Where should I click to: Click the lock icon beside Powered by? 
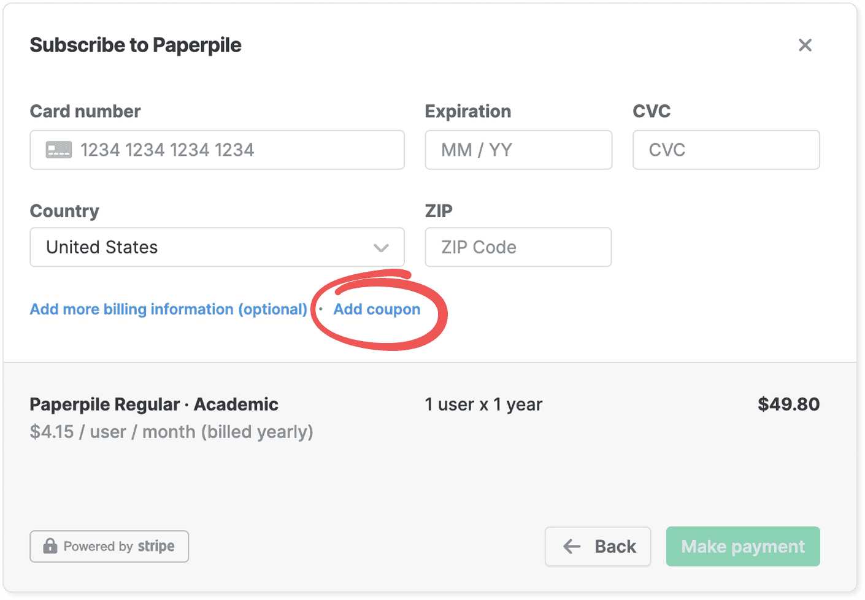50,546
